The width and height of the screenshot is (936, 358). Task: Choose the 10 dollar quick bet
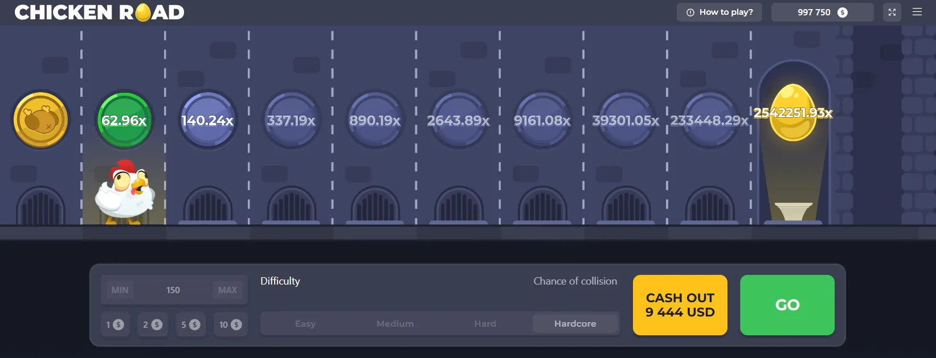230,324
